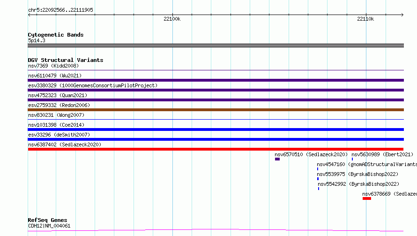417x236 pixels.
Task: Click the nsv1031398 (Coe2014) label
Action: click(x=56, y=125)
